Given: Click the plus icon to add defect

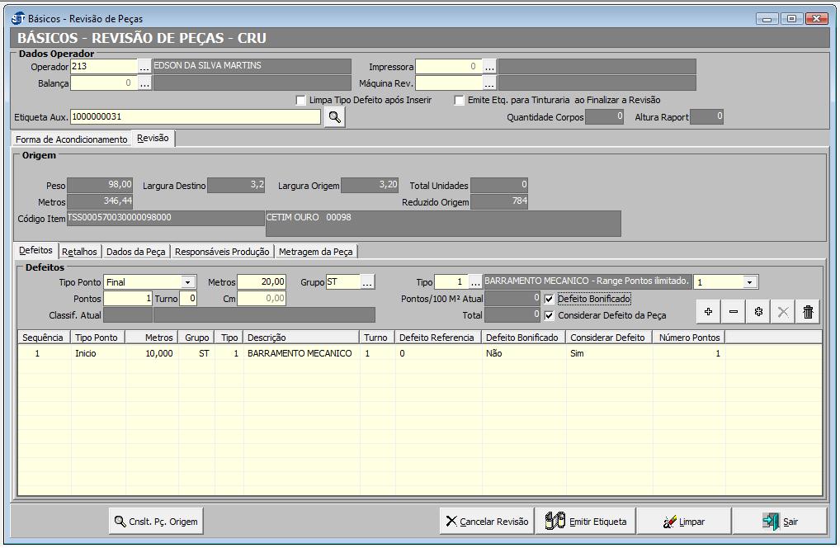Looking at the screenshot, I should (x=708, y=311).
